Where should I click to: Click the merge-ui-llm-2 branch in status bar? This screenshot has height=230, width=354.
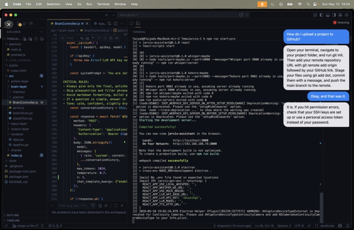[x=25, y=226]
